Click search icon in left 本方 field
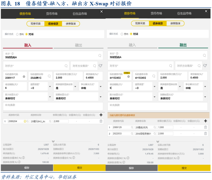Screen dimensions: 212x180 [x=100, y=56]
